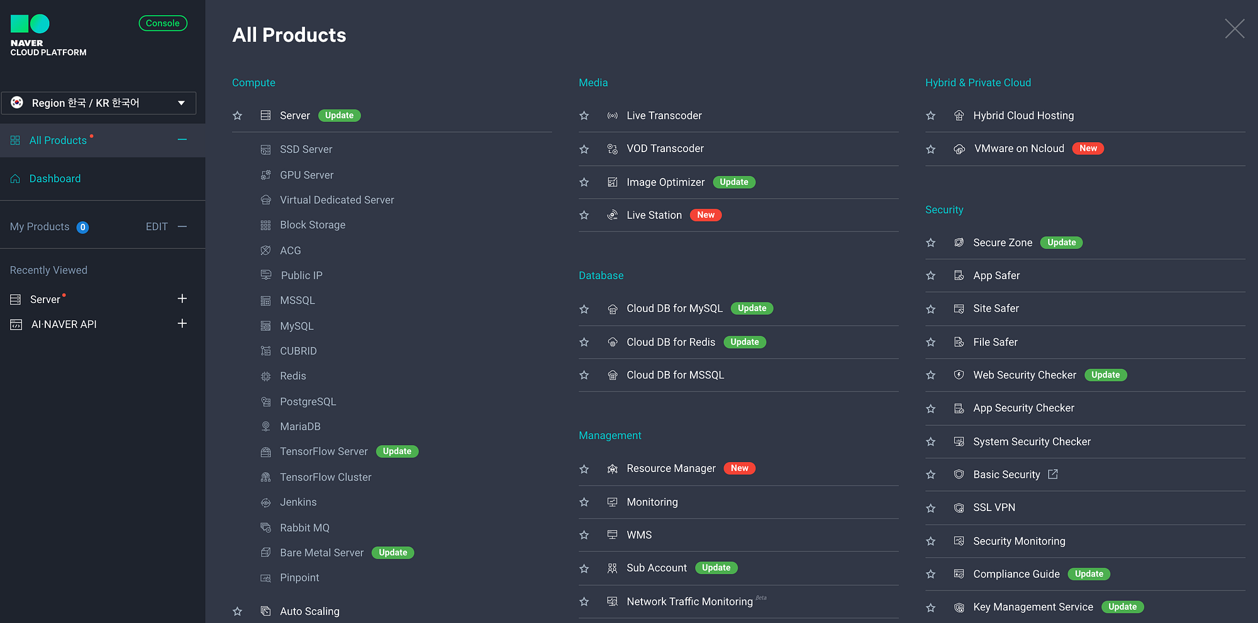Image resolution: width=1258 pixels, height=623 pixels.
Task: Star Cloud DB for Redis
Action: click(x=584, y=342)
